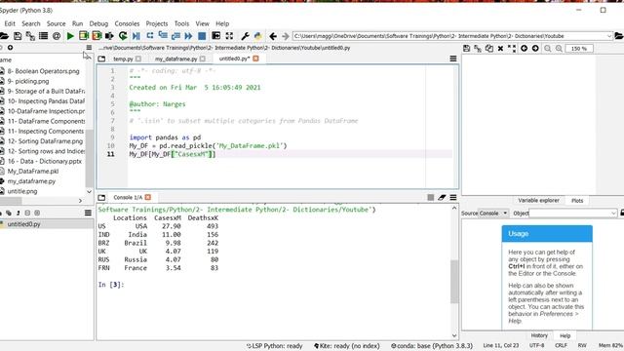Click the debug continue double-arrow icon
624x351 pixels.
click(x=188, y=36)
